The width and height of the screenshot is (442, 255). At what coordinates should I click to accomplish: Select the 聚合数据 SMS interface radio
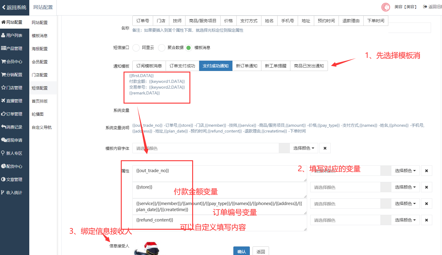click(162, 48)
